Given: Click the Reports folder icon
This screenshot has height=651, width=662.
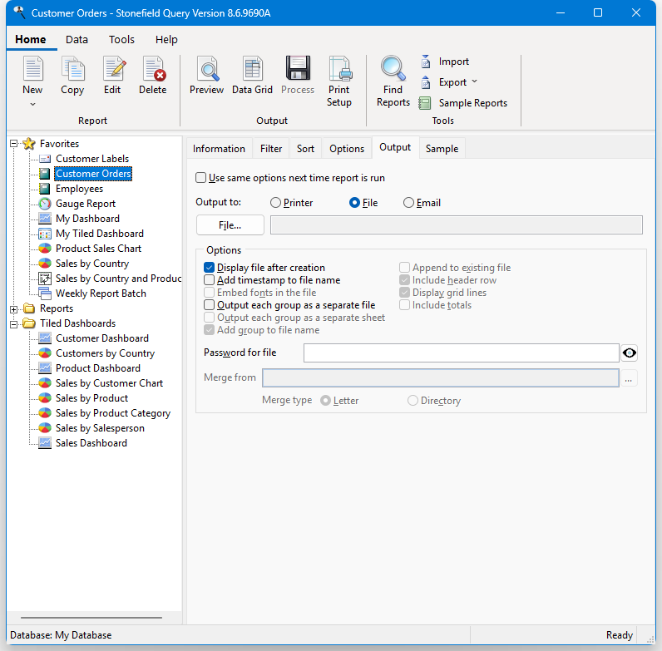Looking at the screenshot, I should tap(29, 308).
